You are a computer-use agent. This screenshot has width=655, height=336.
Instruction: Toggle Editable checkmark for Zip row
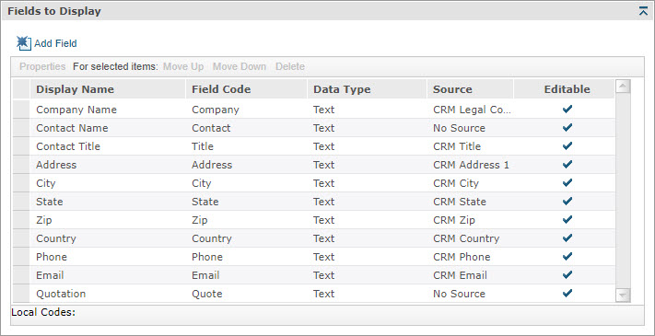pyautogui.click(x=567, y=219)
